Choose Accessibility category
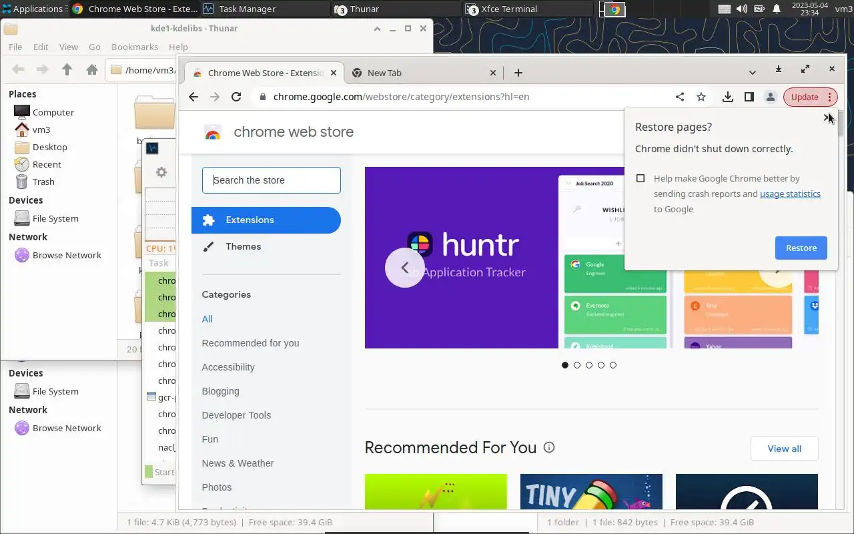 [x=228, y=367]
